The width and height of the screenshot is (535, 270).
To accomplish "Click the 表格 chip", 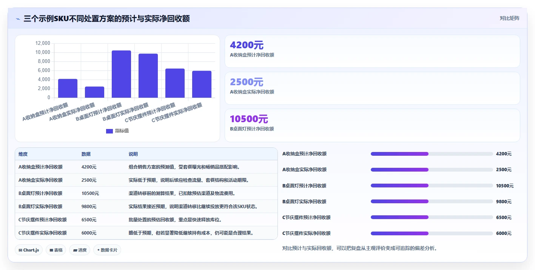I will coord(56,250).
